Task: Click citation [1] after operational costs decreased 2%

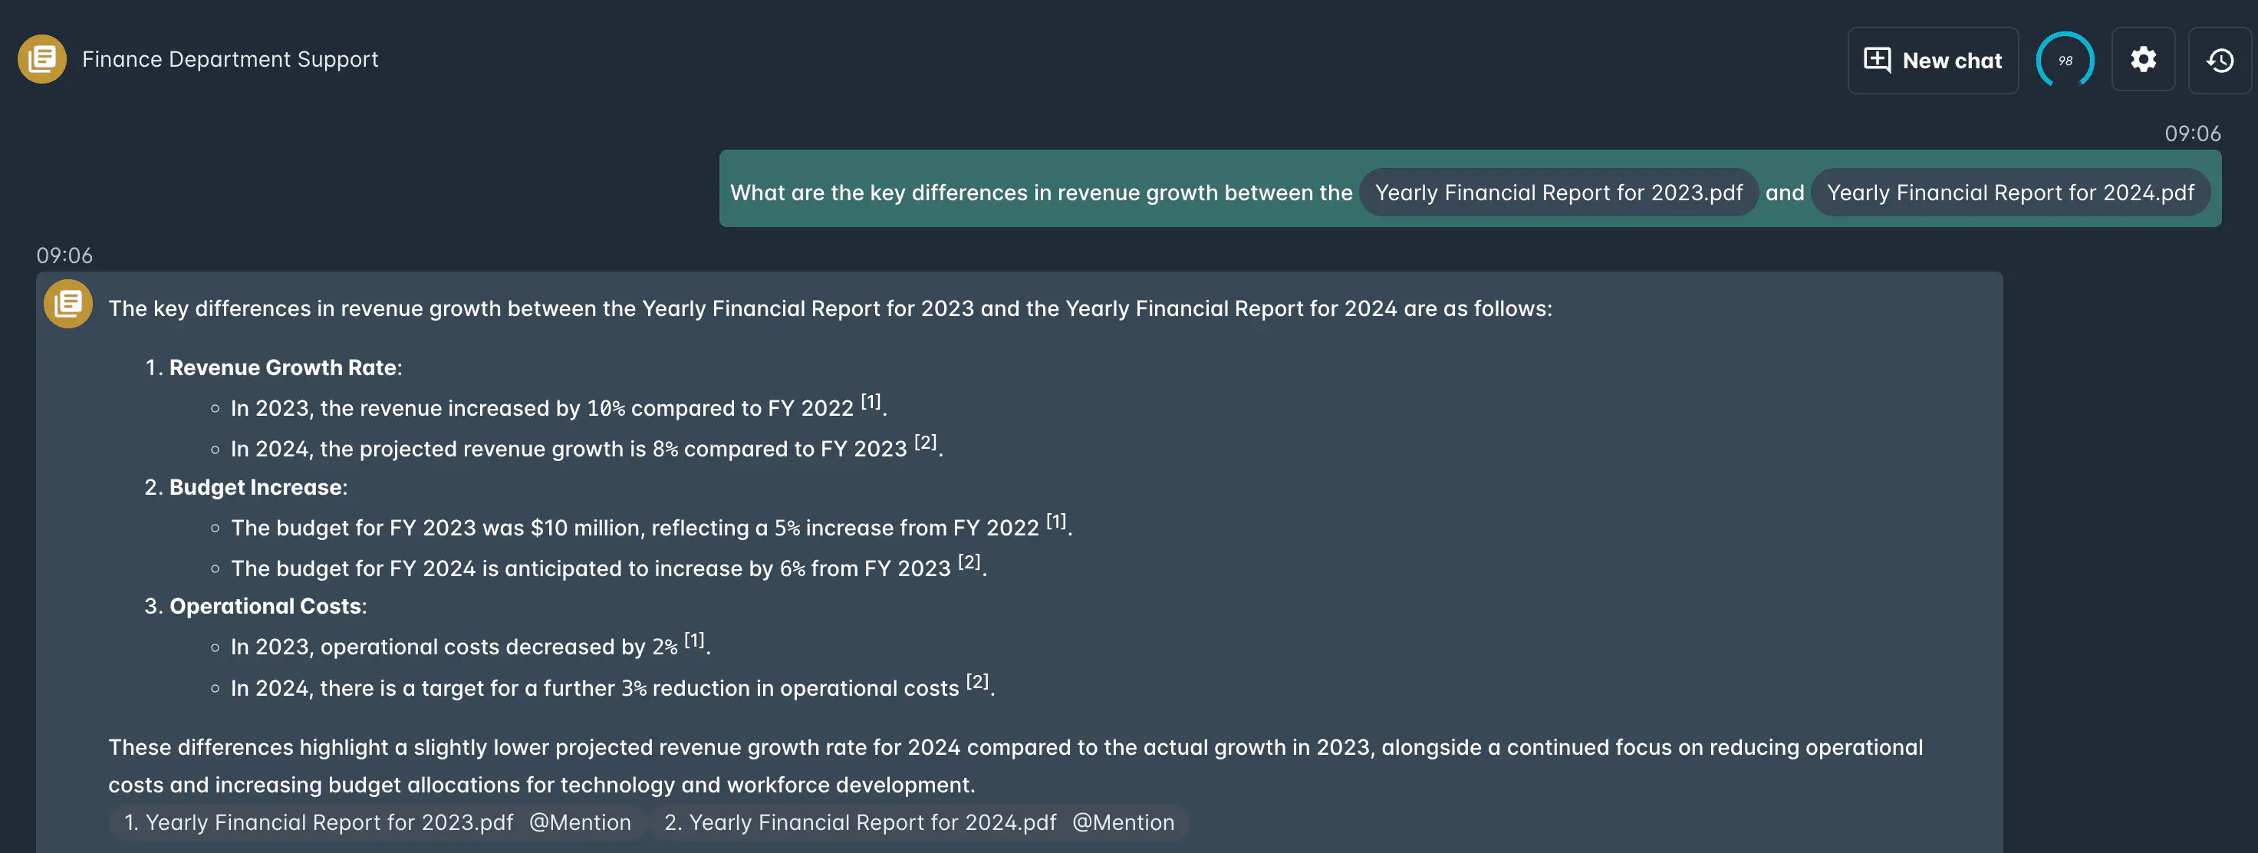Action: (694, 640)
